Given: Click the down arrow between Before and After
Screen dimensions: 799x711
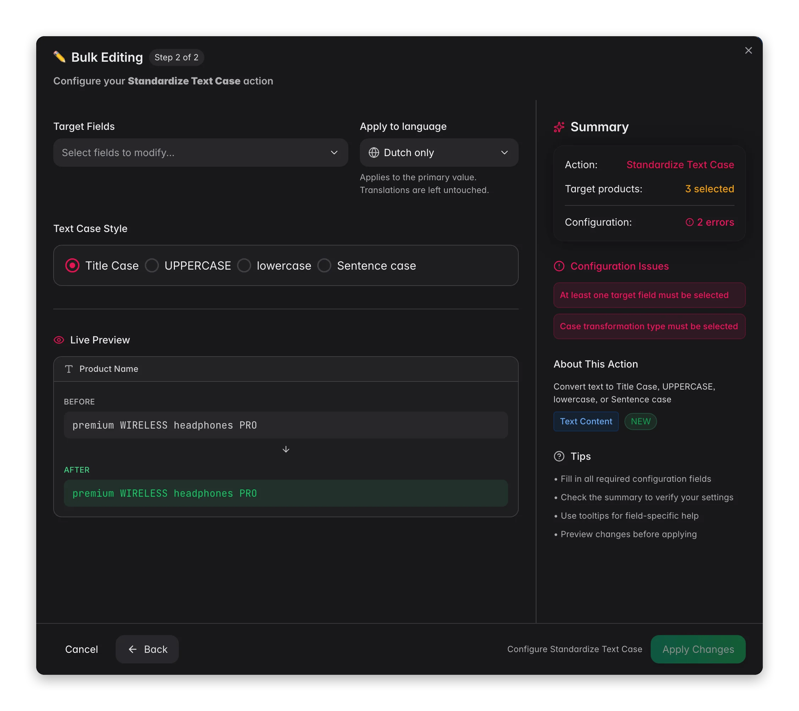Looking at the screenshot, I should pos(286,450).
